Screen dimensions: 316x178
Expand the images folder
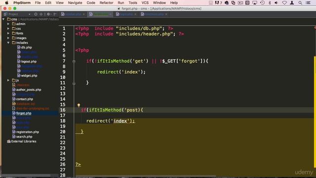click(8, 38)
